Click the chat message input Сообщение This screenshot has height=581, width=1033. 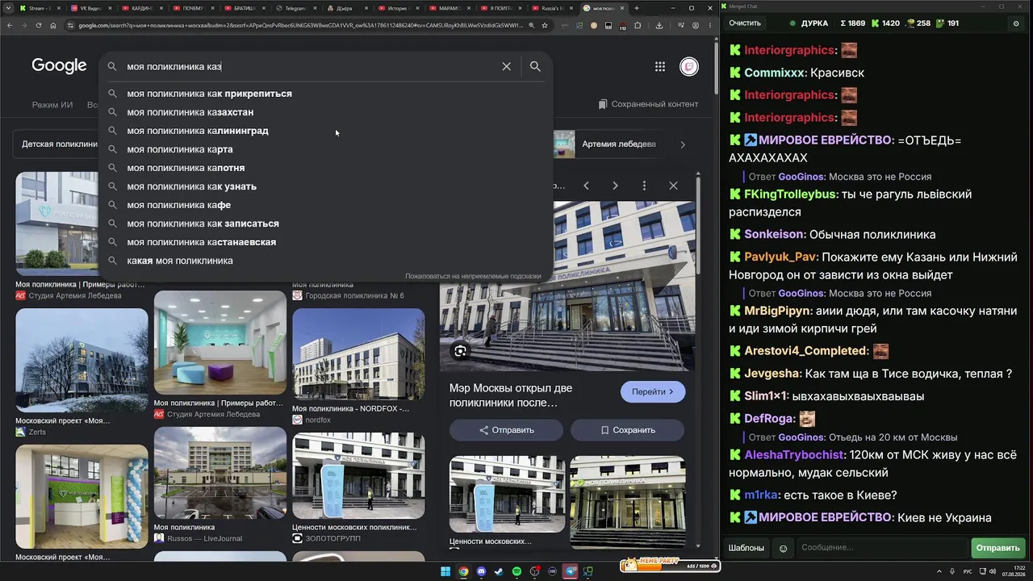point(881,548)
